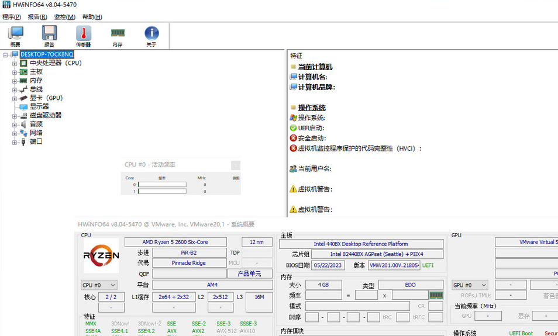Click the 音频 speaker icon in tree
Image resolution: width=558 pixels, height=336 pixels.
(23, 124)
